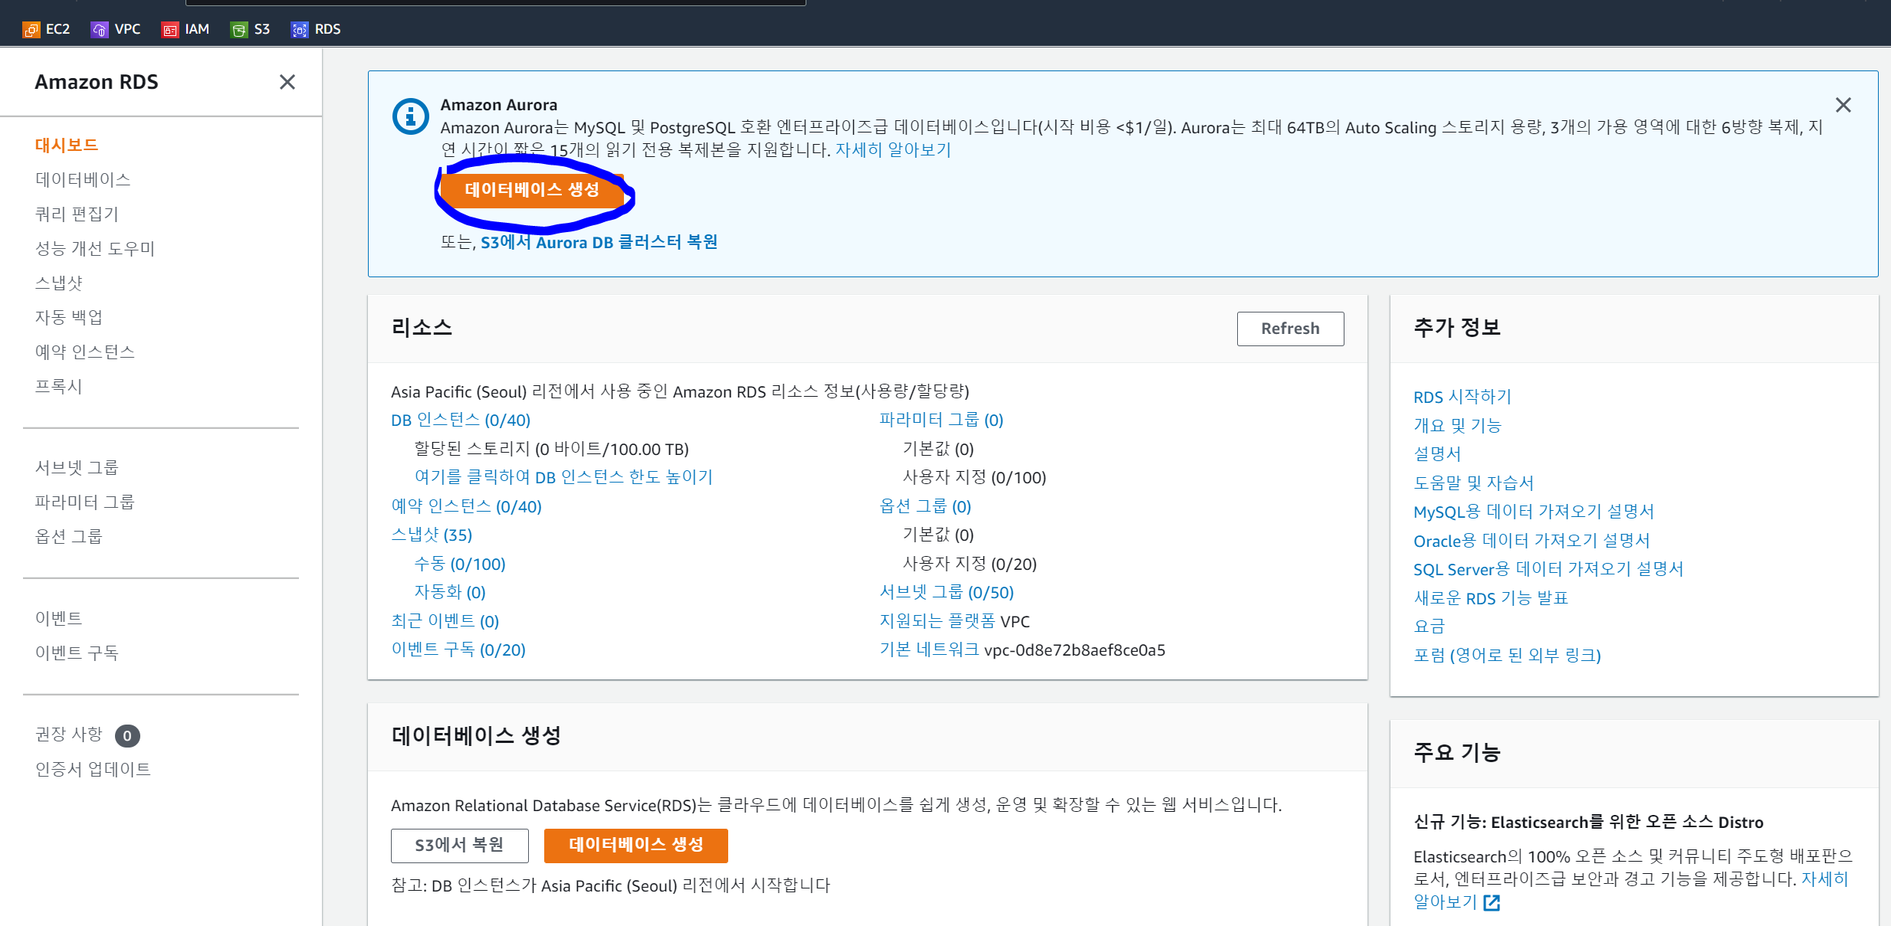
Task: Click S3에서 복원 button
Action: (459, 845)
